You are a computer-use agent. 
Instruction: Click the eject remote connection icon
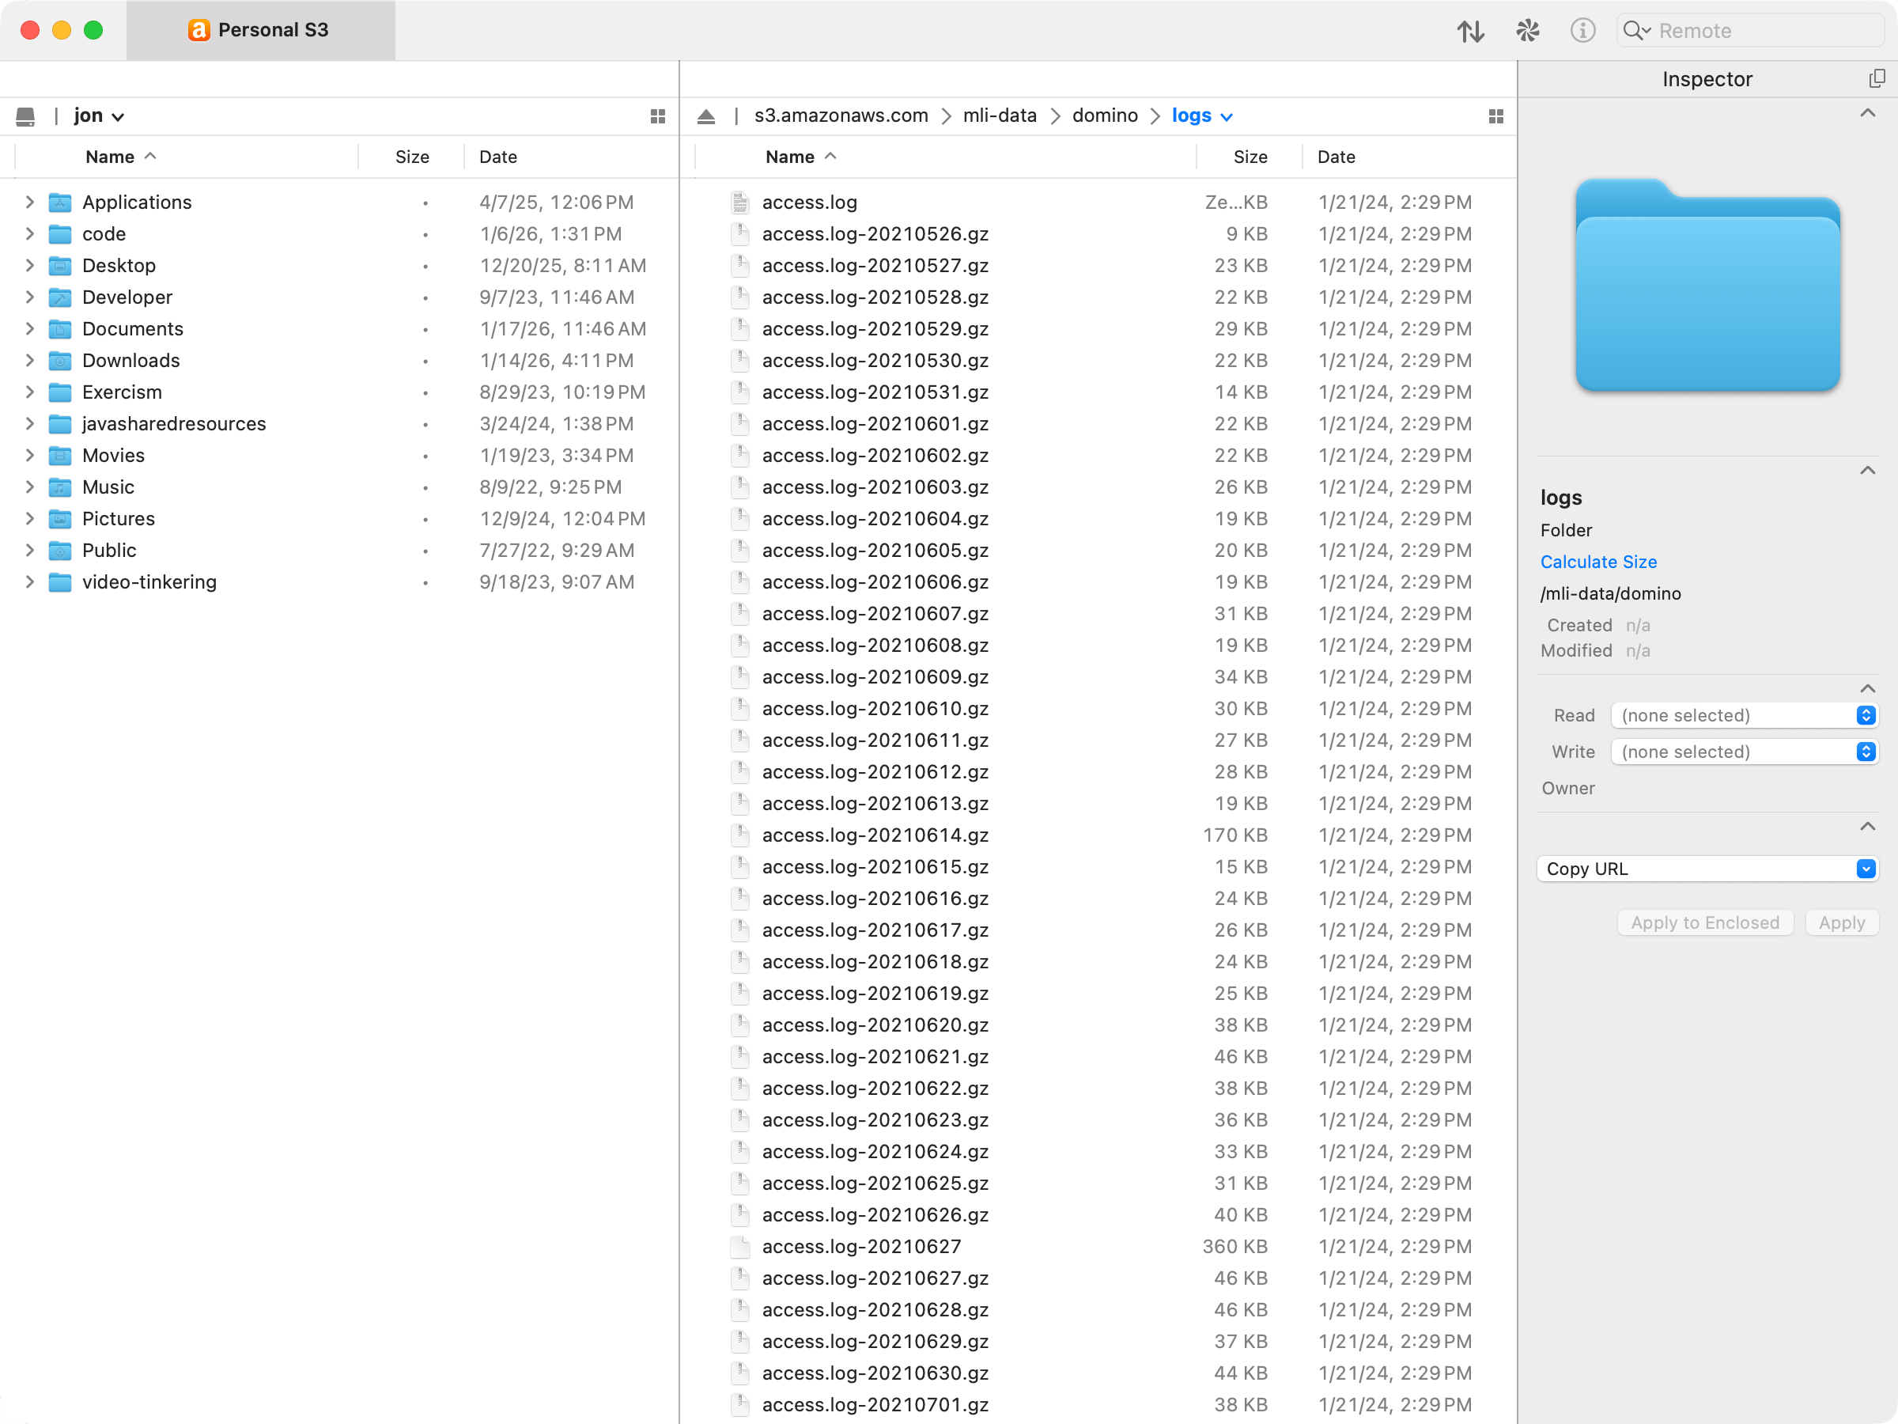pyautogui.click(x=706, y=117)
